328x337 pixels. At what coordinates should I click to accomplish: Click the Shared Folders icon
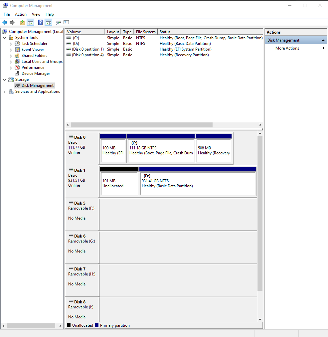click(17, 56)
